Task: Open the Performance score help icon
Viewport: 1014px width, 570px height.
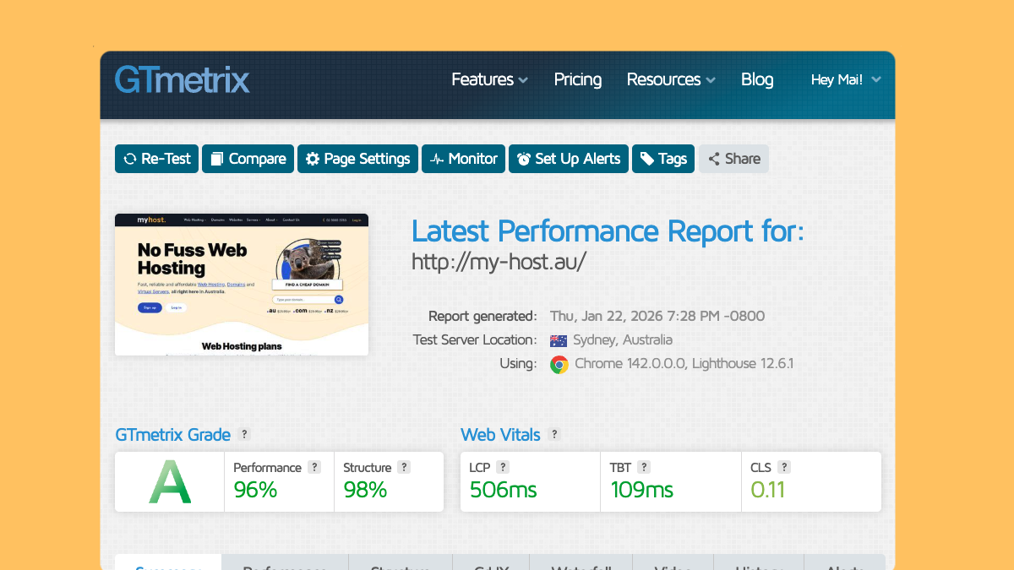Action: (314, 467)
